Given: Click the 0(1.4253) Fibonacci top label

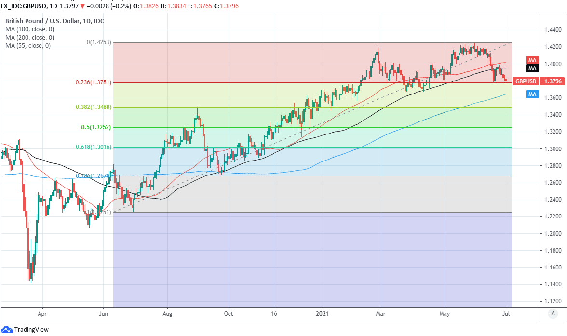Looking at the screenshot, I should 99,42.
